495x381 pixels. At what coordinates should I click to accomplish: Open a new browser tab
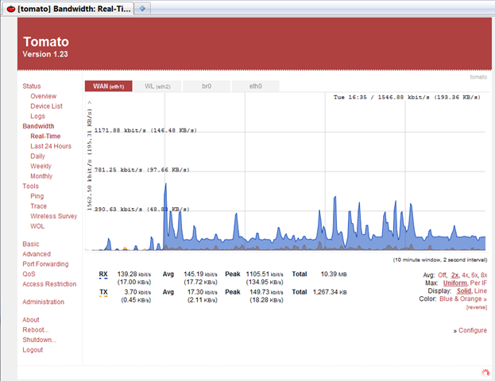coord(142,9)
